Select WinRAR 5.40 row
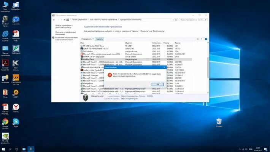The width and height of the screenshot is (270, 152). point(136,57)
